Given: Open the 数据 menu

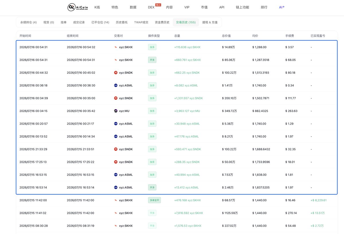Looking at the screenshot, I should [133, 7].
